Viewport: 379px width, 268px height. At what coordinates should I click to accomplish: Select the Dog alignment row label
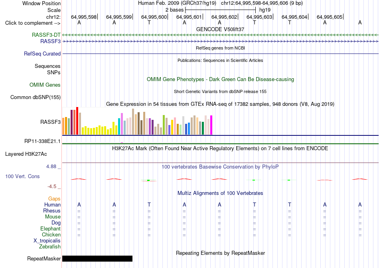click(56, 223)
